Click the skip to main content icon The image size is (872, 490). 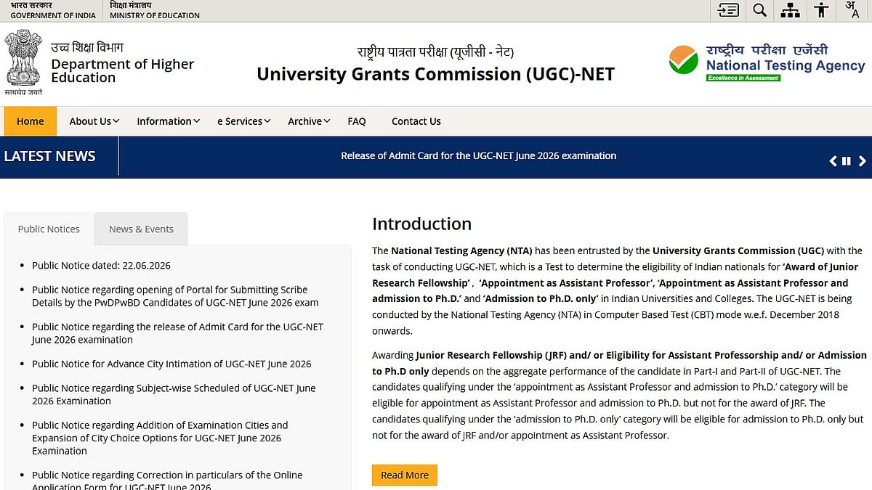tap(728, 10)
